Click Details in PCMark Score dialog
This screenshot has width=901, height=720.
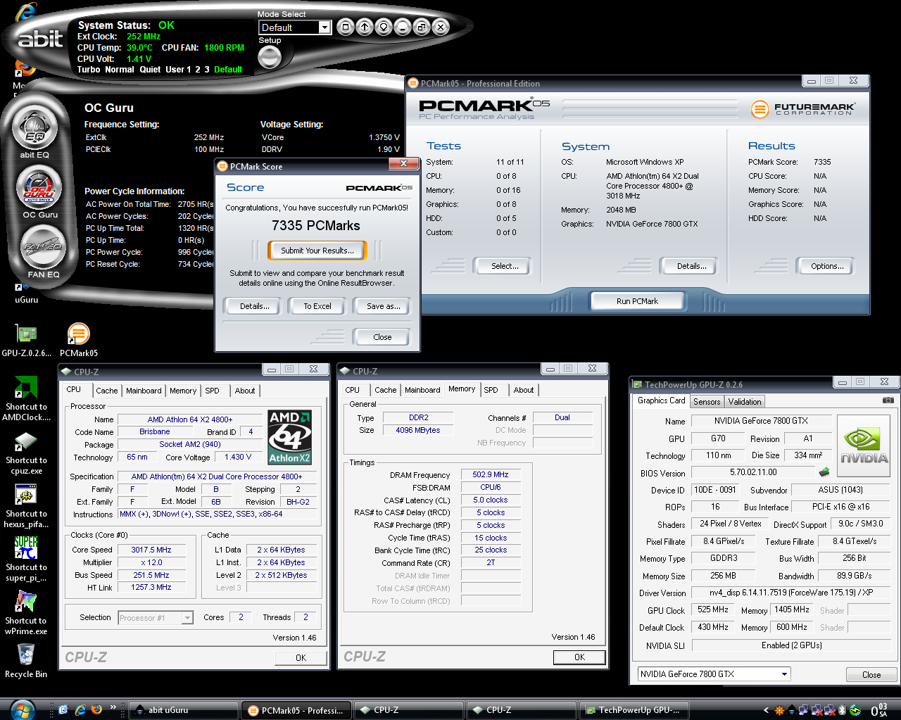[254, 306]
